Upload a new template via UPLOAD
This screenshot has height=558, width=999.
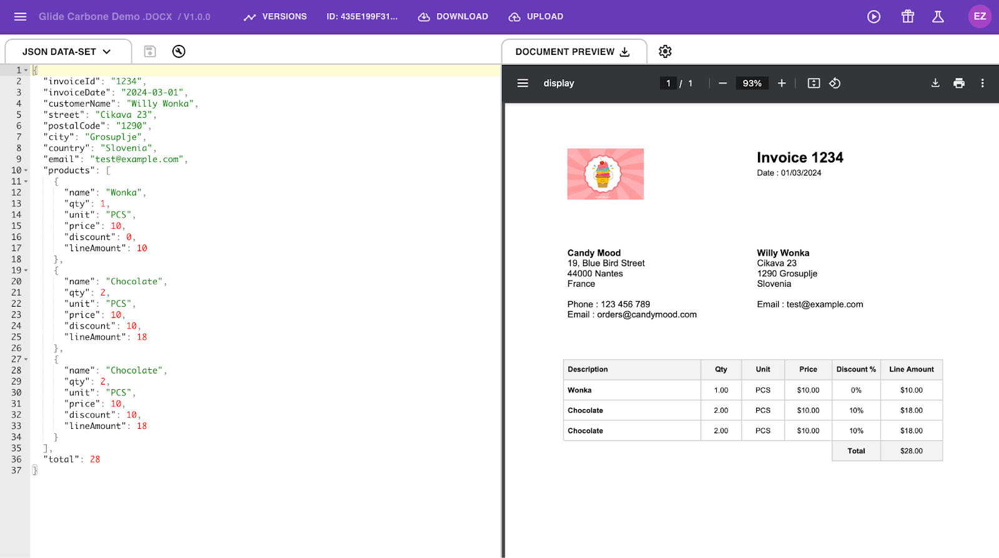tap(536, 17)
